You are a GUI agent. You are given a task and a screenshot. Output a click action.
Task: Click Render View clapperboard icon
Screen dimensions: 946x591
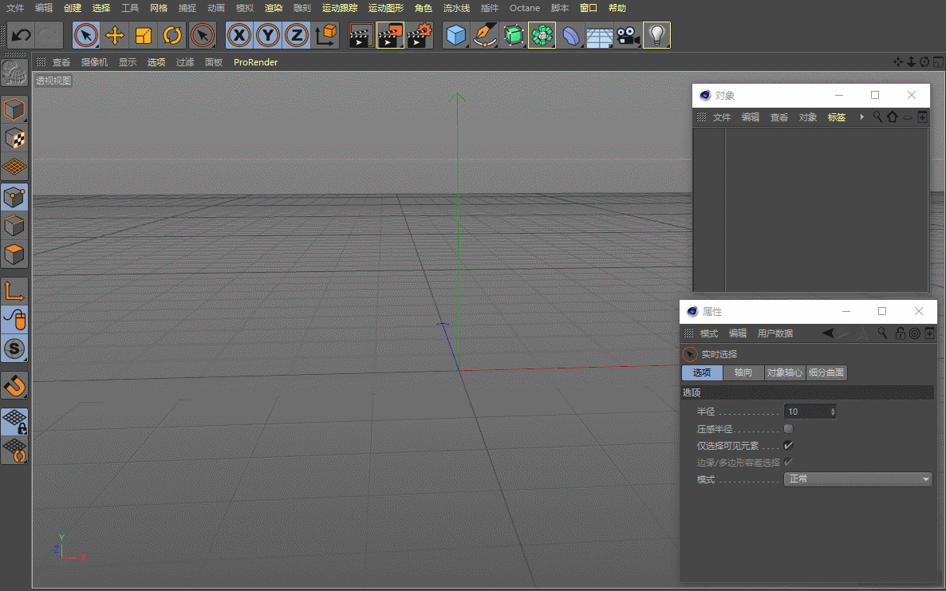coord(361,35)
